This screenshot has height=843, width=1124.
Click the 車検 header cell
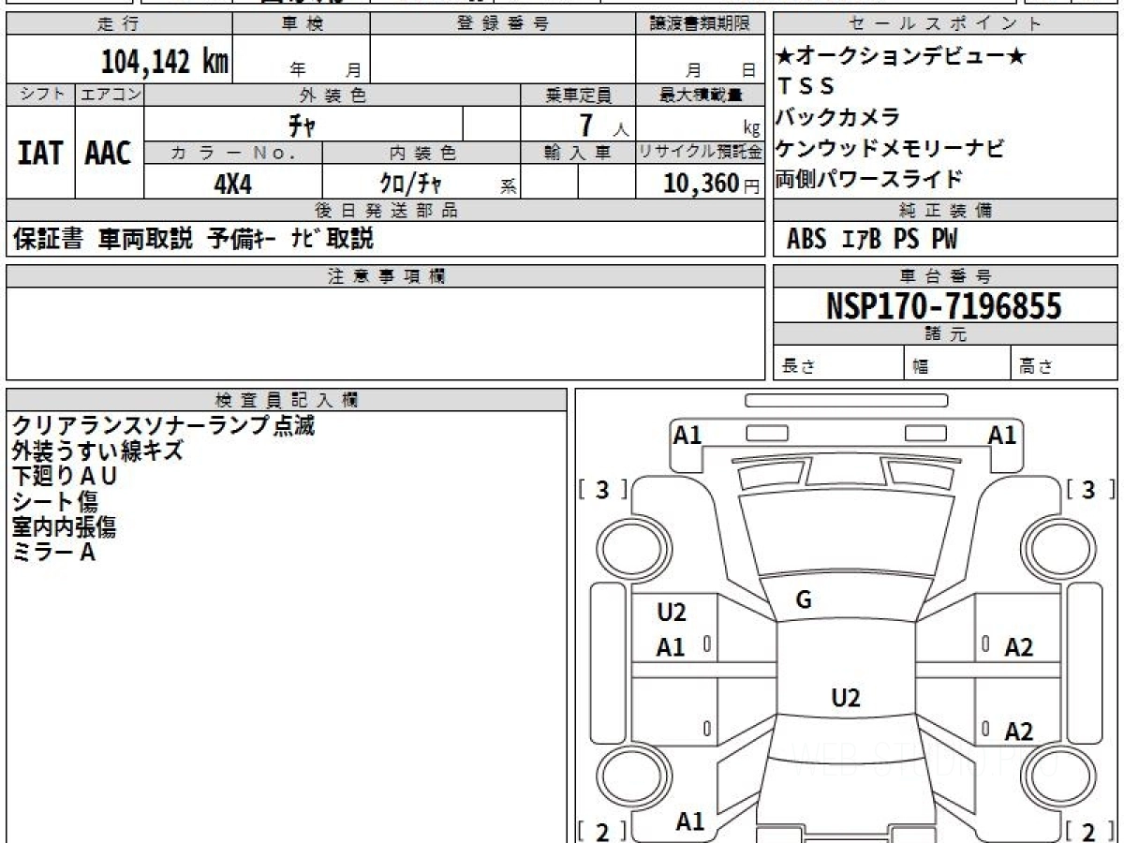(x=301, y=24)
